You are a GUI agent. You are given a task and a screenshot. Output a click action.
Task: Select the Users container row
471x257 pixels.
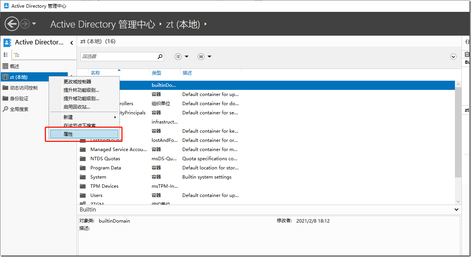point(266,195)
